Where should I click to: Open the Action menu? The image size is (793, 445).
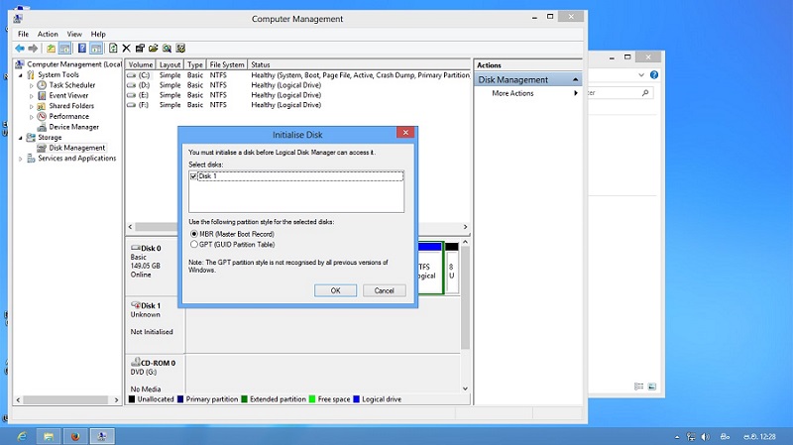pyautogui.click(x=48, y=34)
